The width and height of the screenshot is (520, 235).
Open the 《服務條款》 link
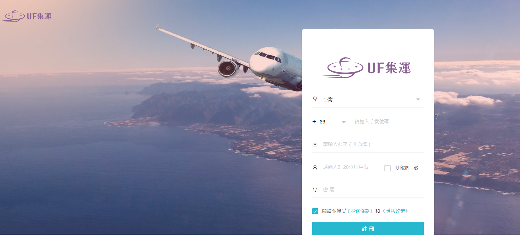(361, 211)
